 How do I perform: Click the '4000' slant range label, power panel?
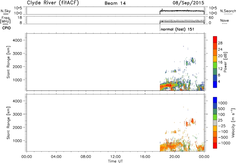pos(17,40)
